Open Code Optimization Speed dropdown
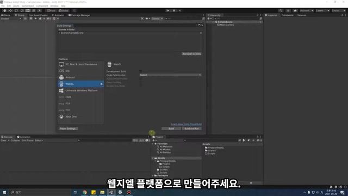The height and width of the screenshot is (196, 348). coord(170,75)
